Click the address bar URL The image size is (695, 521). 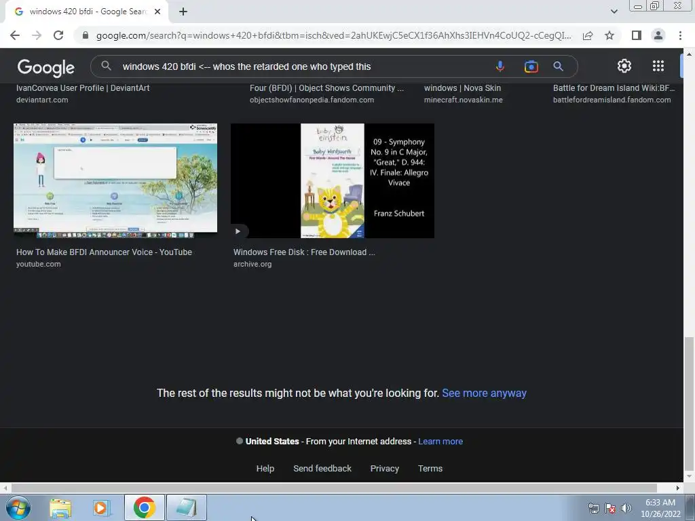click(333, 35)
